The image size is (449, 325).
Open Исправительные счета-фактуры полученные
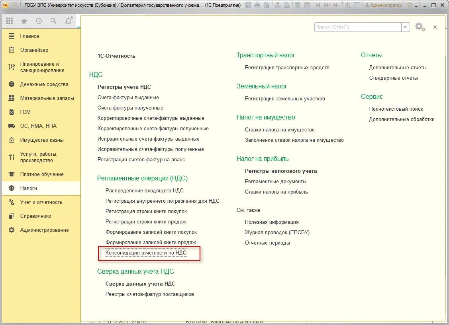click(x=151, y=149)
